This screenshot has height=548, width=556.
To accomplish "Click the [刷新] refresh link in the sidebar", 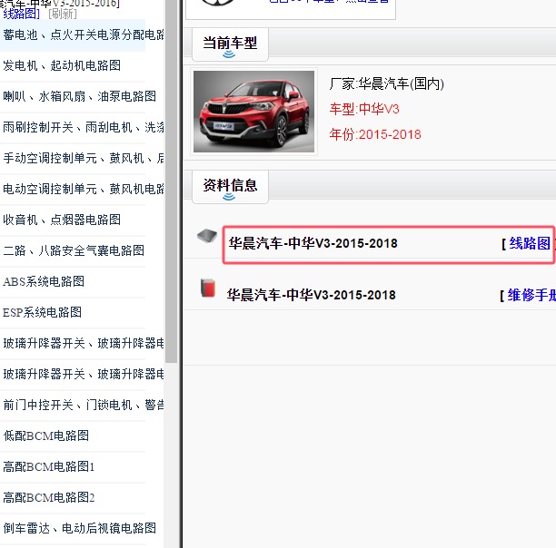I will (62, 14).
